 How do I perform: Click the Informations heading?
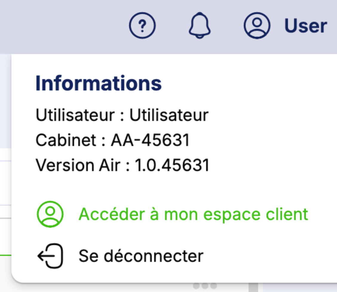pos(99,83)
